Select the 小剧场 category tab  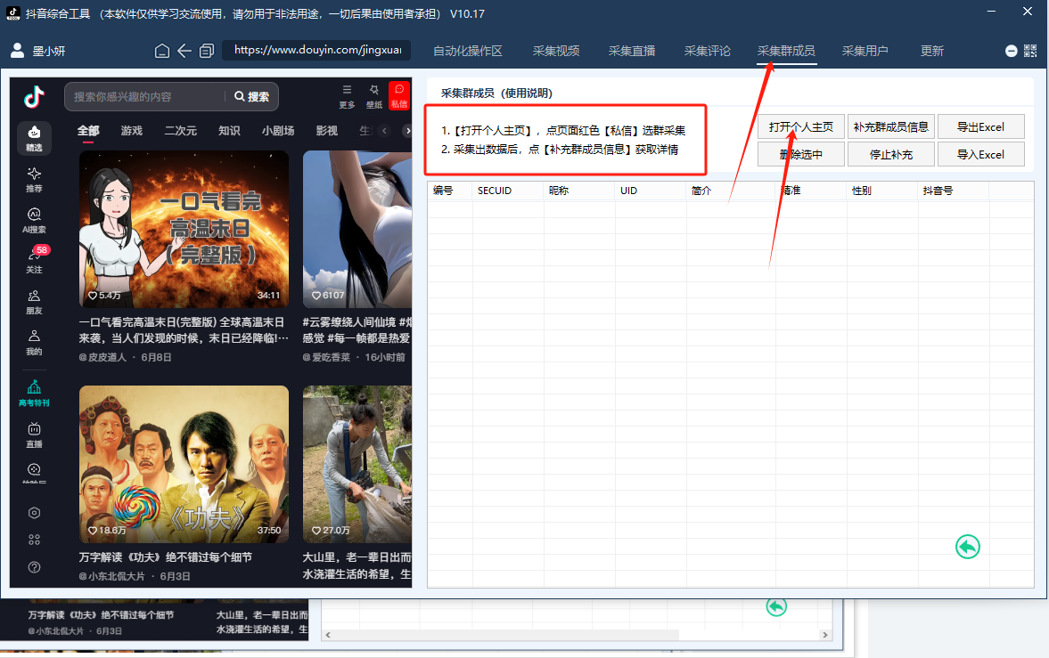(x=278, y=130)
